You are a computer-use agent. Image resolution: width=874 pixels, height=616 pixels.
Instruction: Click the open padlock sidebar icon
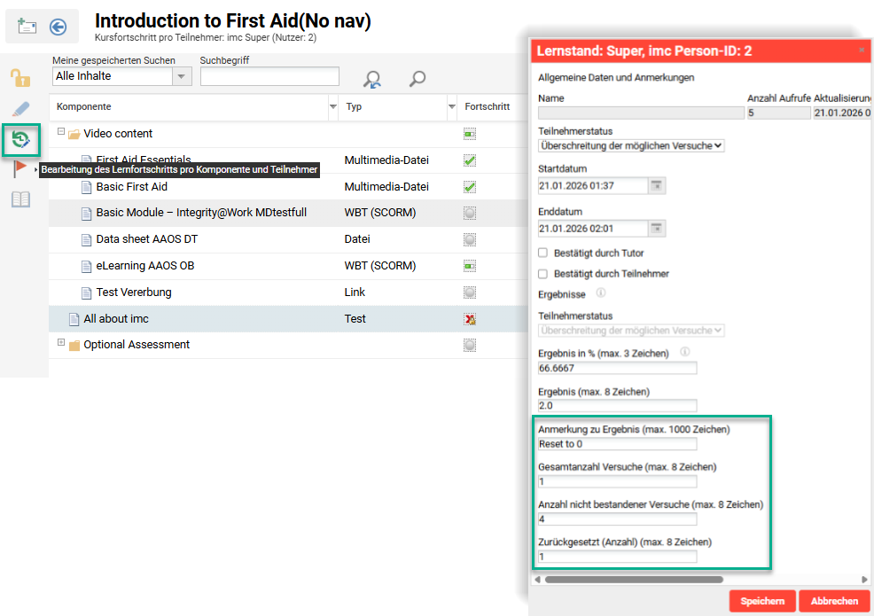[20, 78]
